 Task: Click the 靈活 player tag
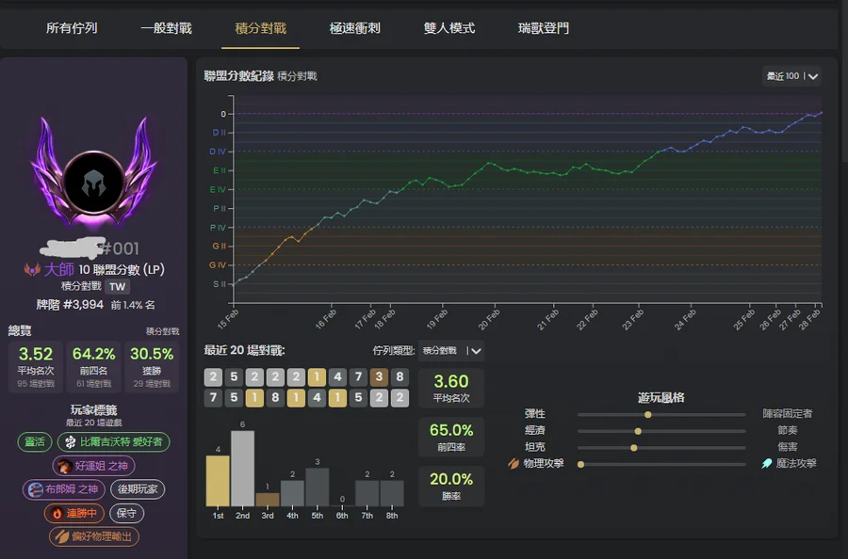36,442
